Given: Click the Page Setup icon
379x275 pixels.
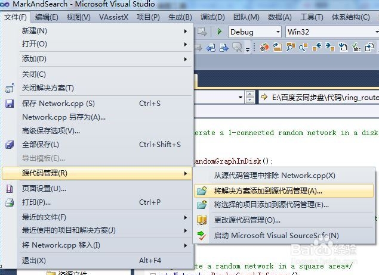Looking at the screenshot, I should click(x=10, y=189).
